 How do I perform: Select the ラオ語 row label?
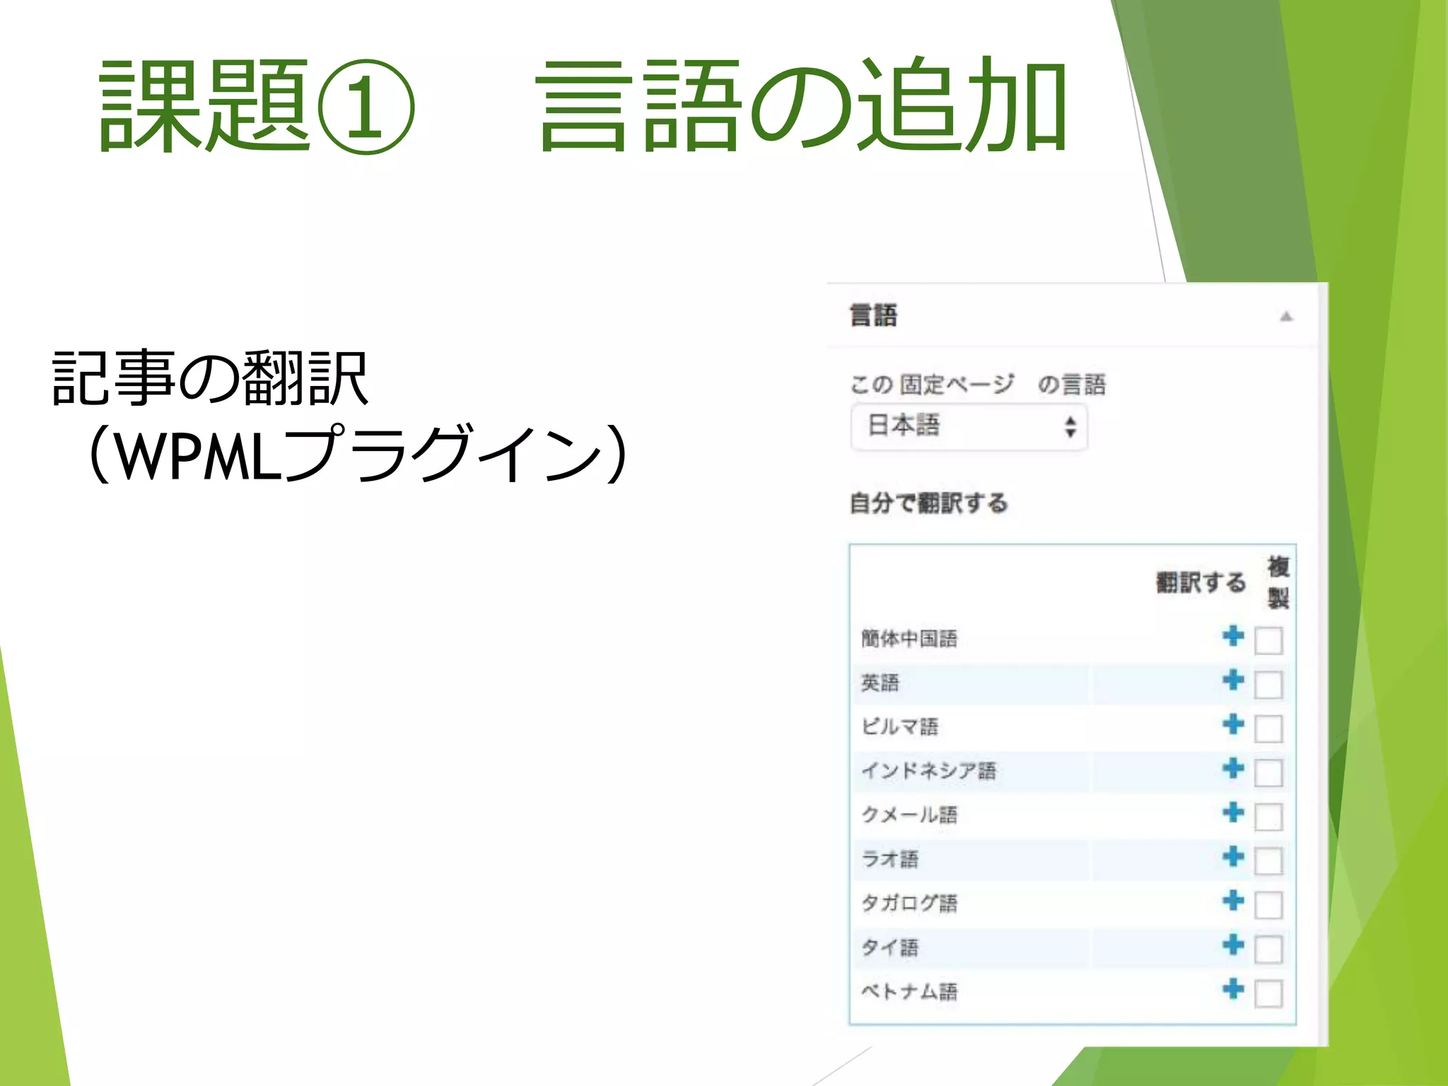coord(889,858)
